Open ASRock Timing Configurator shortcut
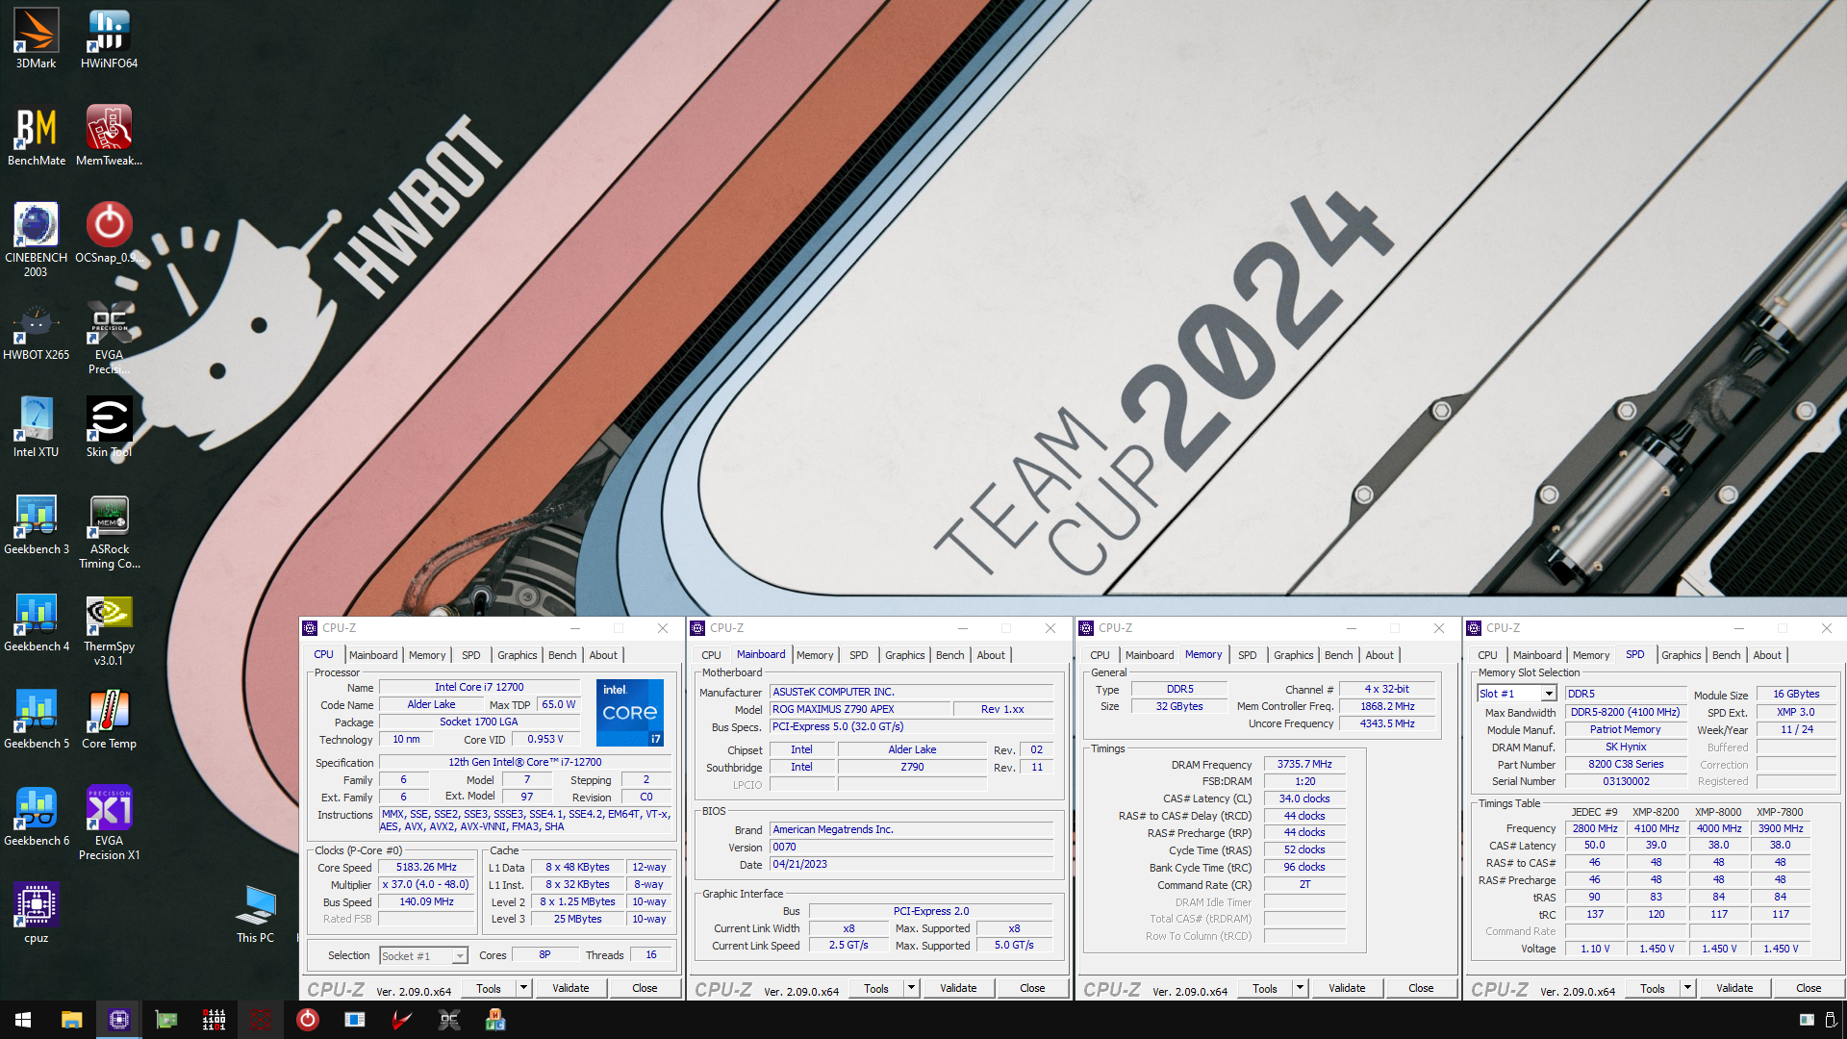The height and width of the screenshot is (1039, 1847). pos(109,531)
